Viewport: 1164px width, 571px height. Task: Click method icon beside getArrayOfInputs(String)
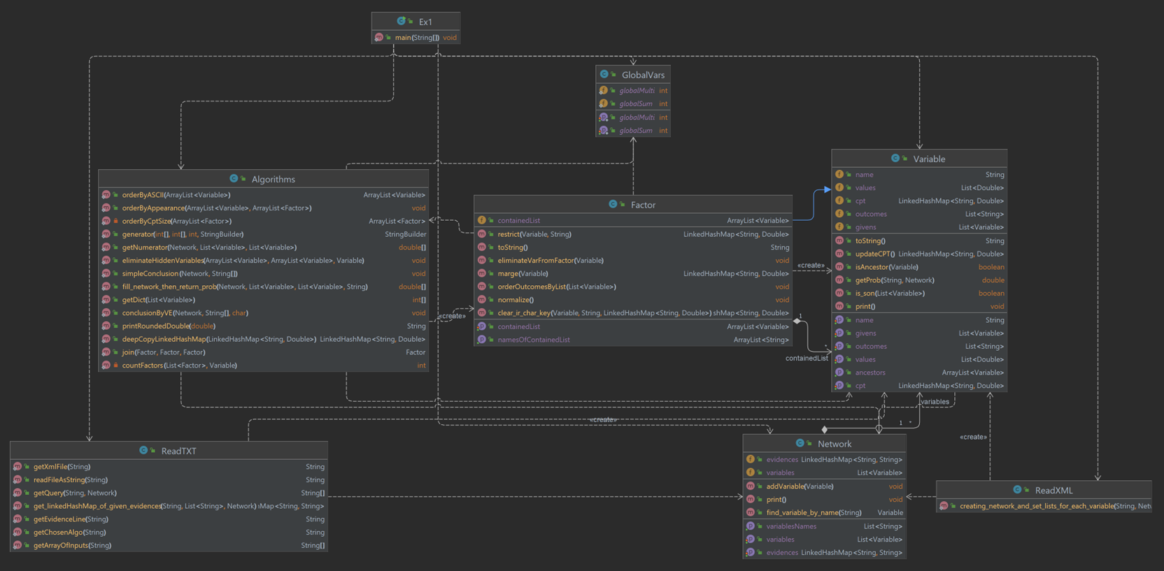click(17, 546)
